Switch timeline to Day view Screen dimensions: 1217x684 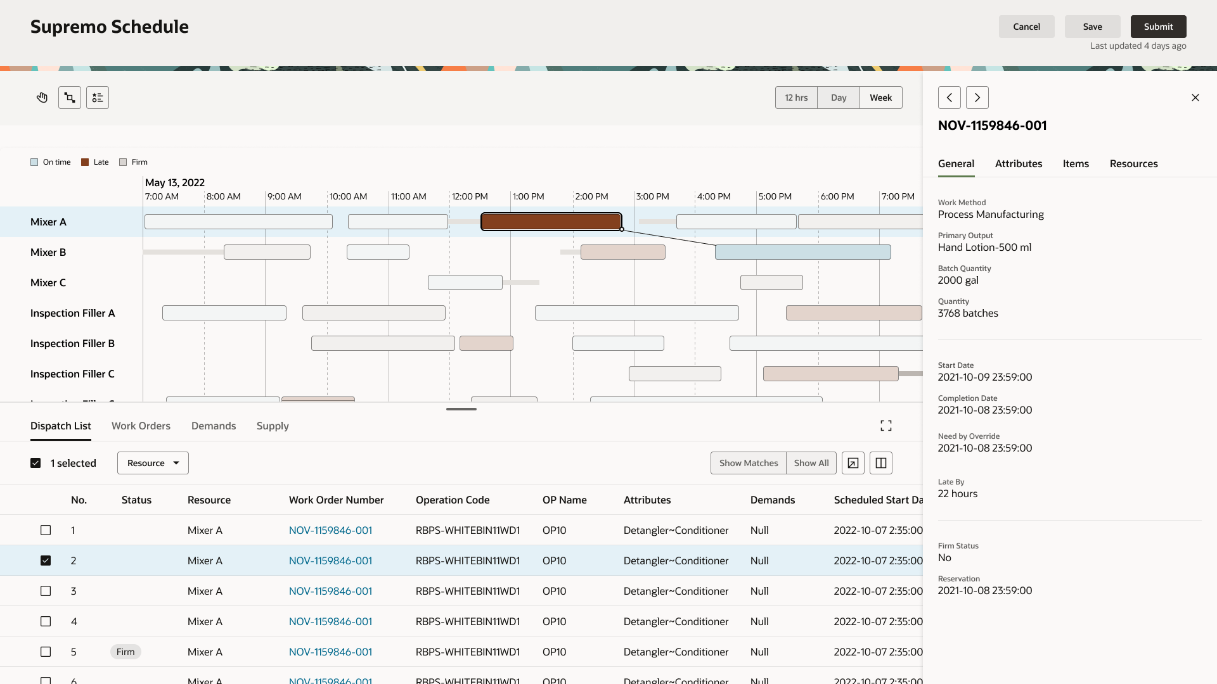click(x=839, y=98)
